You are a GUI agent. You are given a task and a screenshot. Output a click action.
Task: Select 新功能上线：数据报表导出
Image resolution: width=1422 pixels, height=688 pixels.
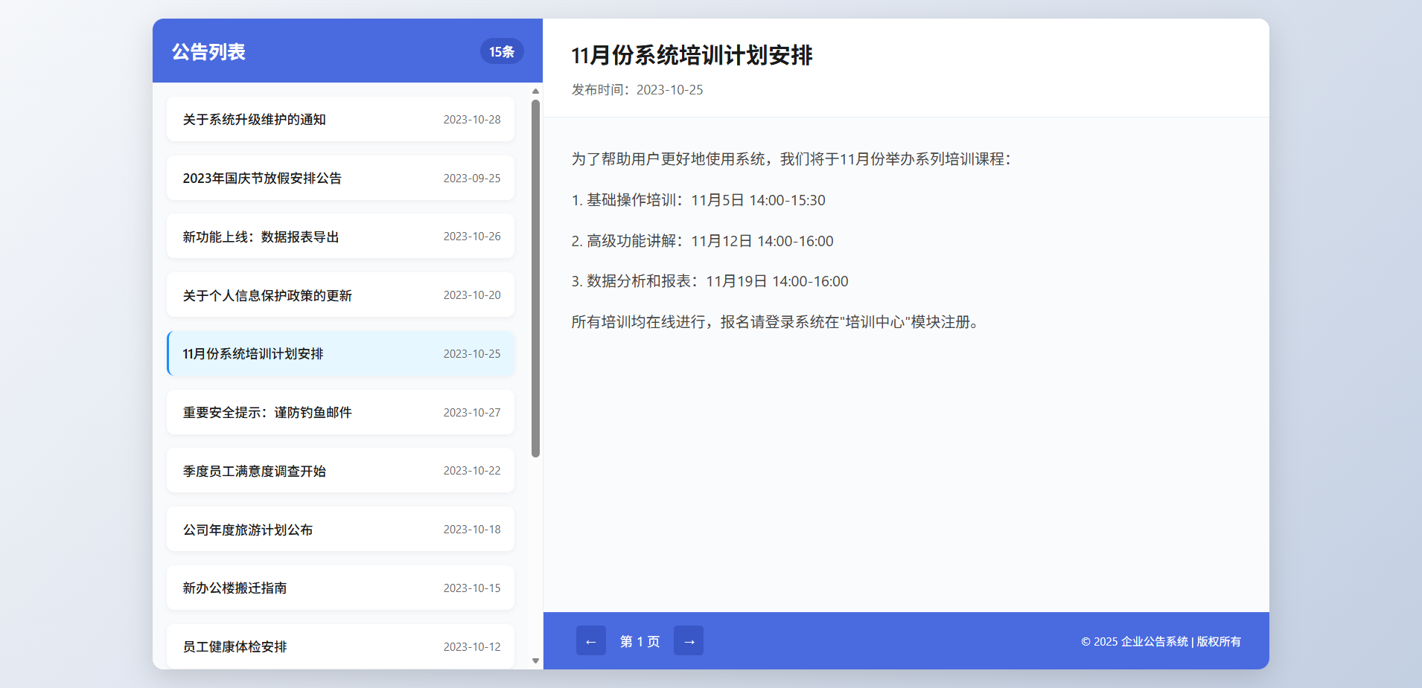pyautogui.click(x=339, y=236)
